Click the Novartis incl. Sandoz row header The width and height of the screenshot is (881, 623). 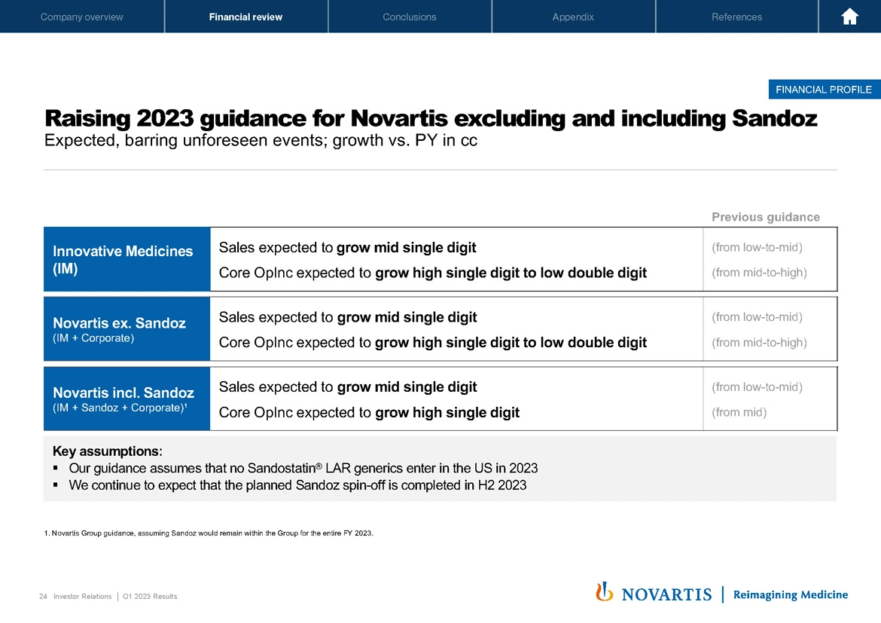tap(127, 399)
